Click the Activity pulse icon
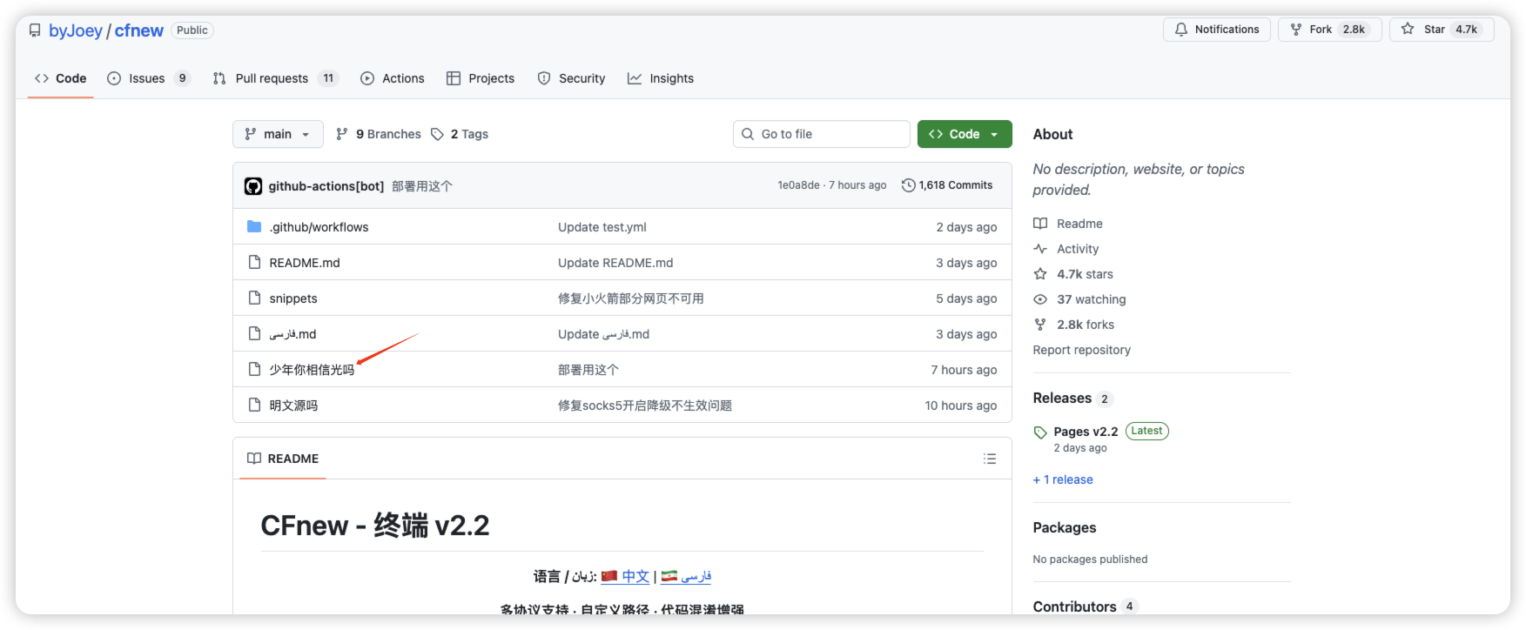The image size is (1526, 630). click(x=1040, y=249)
